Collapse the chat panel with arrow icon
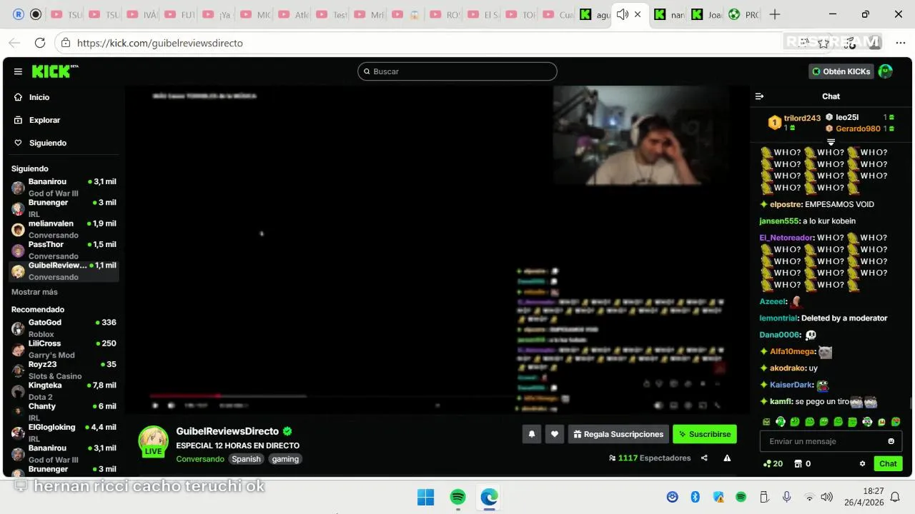 click(759, 96)
